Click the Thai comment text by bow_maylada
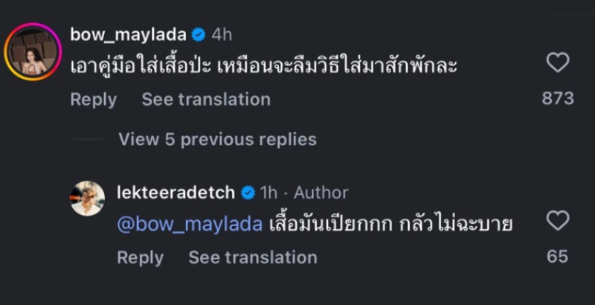595x305 pixels. click(x=263, y=66)
